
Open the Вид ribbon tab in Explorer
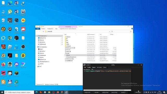(56, 29)
